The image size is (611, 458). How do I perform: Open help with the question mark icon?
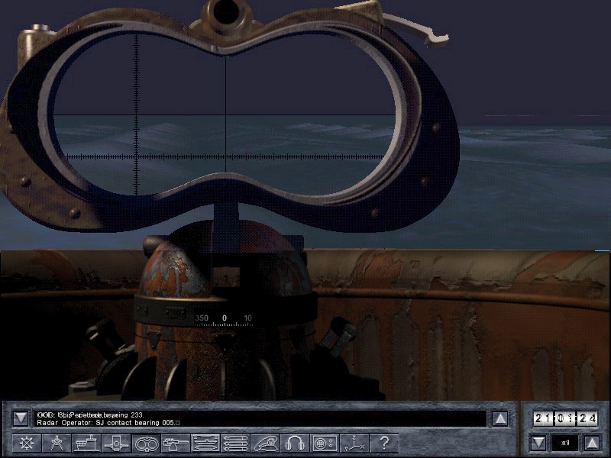[385, 443]
